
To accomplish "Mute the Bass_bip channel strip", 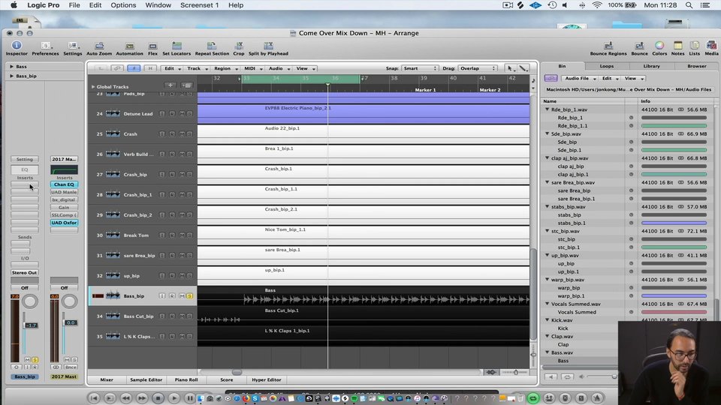I will click(27, 359).
